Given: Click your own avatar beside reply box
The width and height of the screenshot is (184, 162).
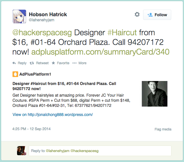Looking at the screenshot, I should tap(22, 151).
